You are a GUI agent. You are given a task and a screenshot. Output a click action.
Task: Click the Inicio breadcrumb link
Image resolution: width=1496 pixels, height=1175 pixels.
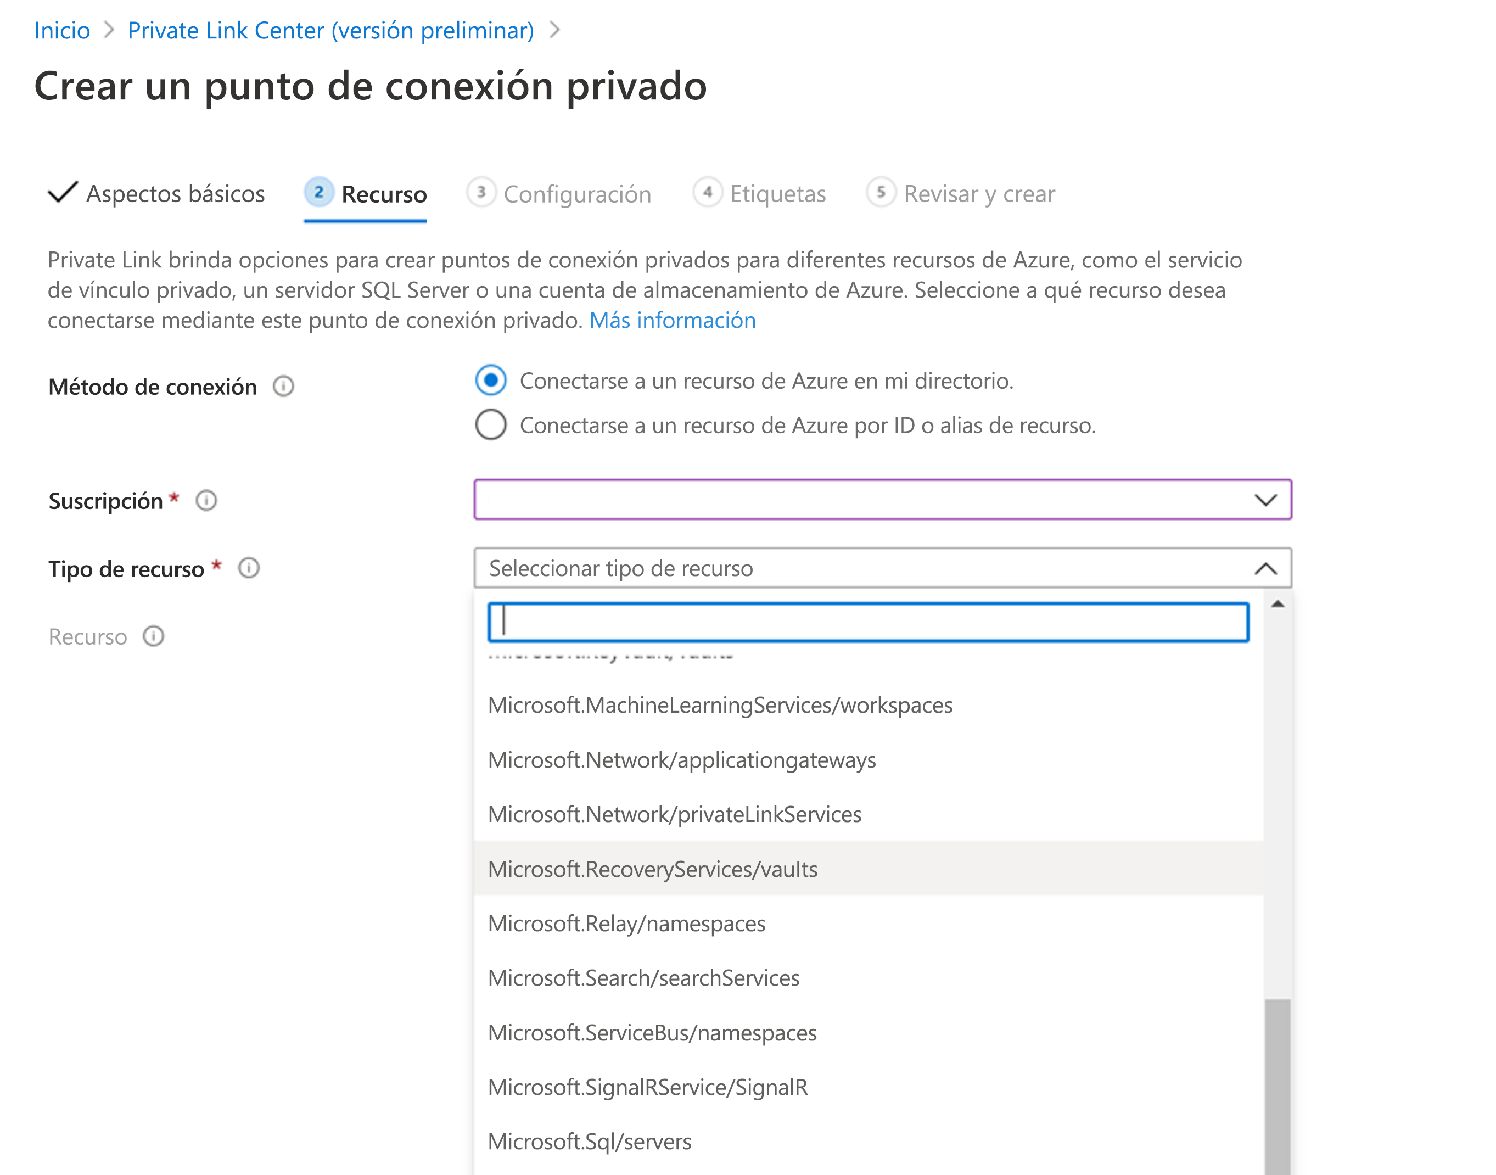point(62,30)
